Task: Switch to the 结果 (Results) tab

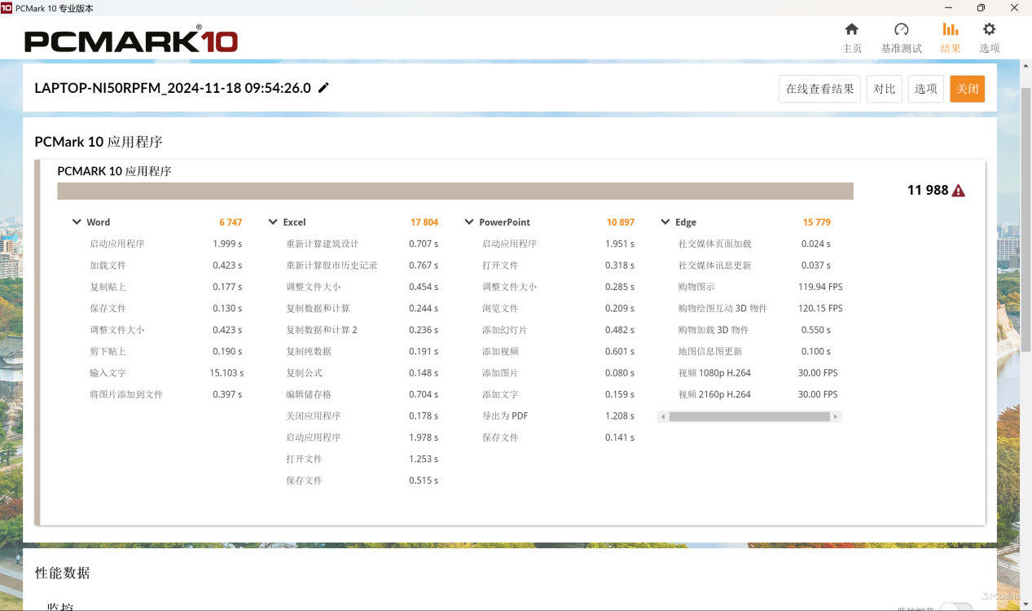Action: tap(950, 37)
